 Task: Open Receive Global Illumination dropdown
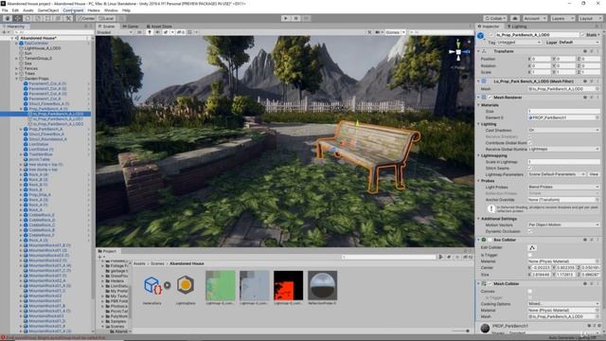tap(564, 149)
